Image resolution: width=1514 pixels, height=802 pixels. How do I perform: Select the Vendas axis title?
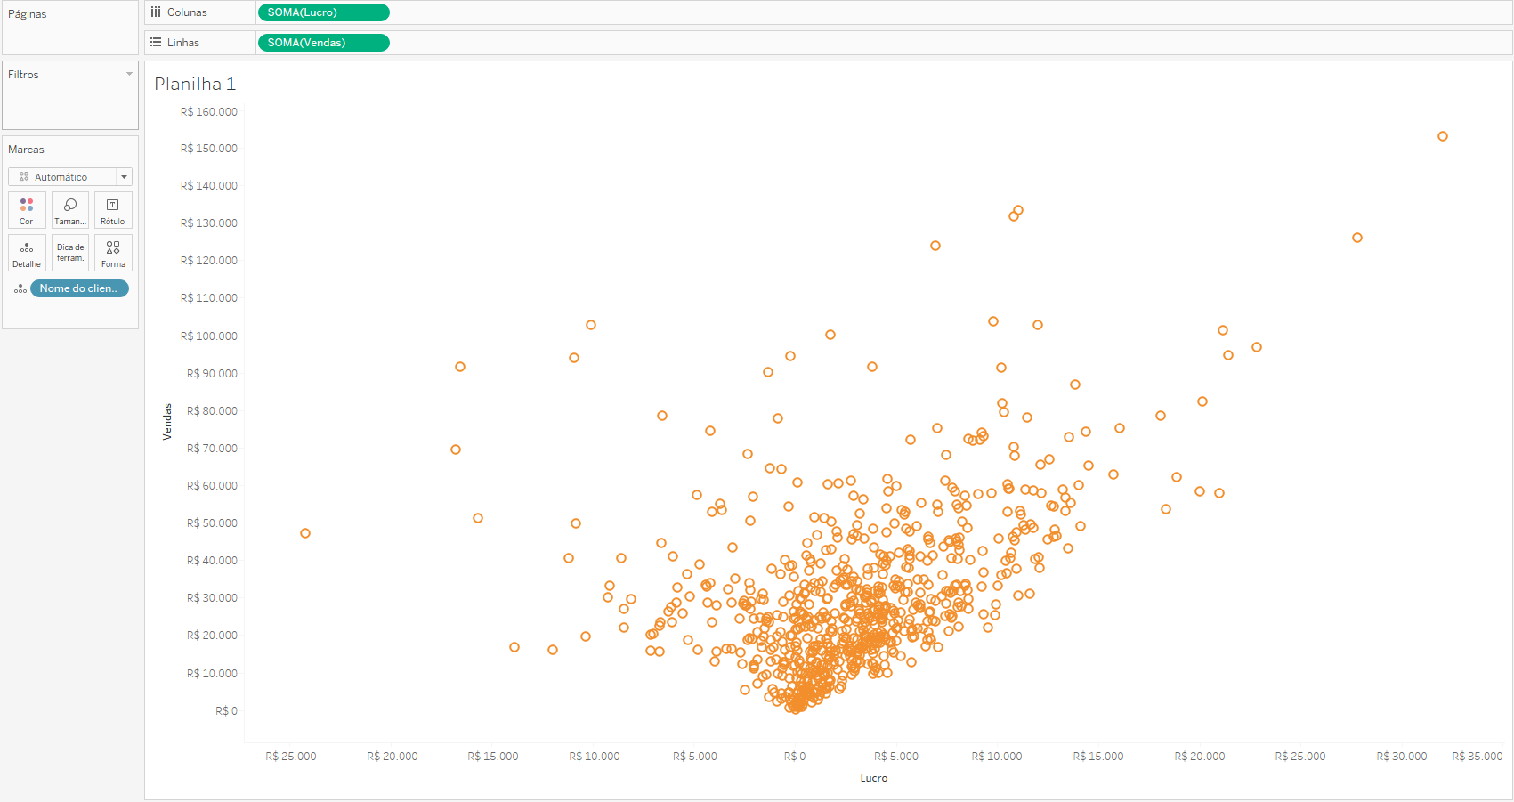tap(166, 422)
